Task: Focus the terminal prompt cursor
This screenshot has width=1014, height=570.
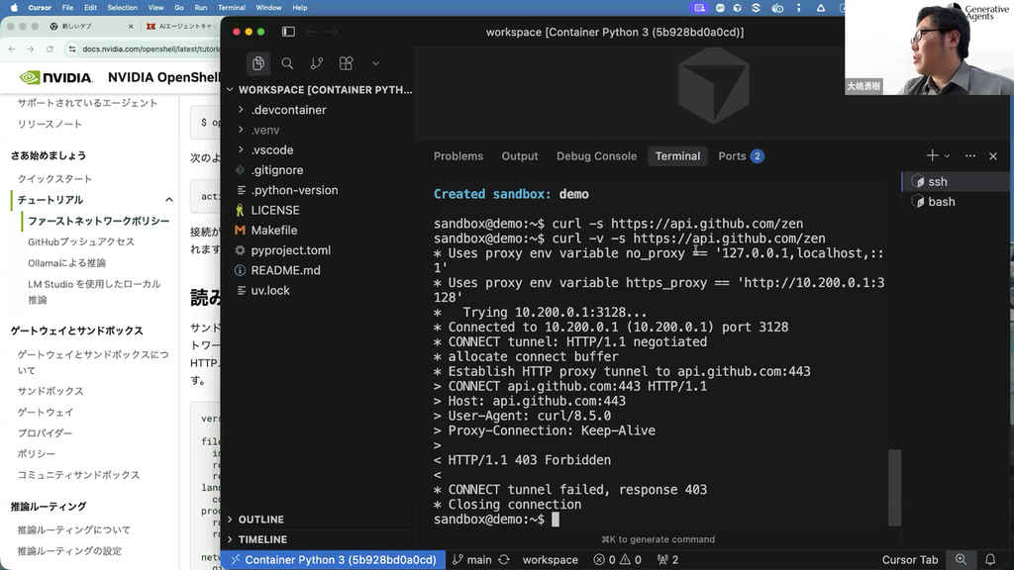Action: point(556,520)
